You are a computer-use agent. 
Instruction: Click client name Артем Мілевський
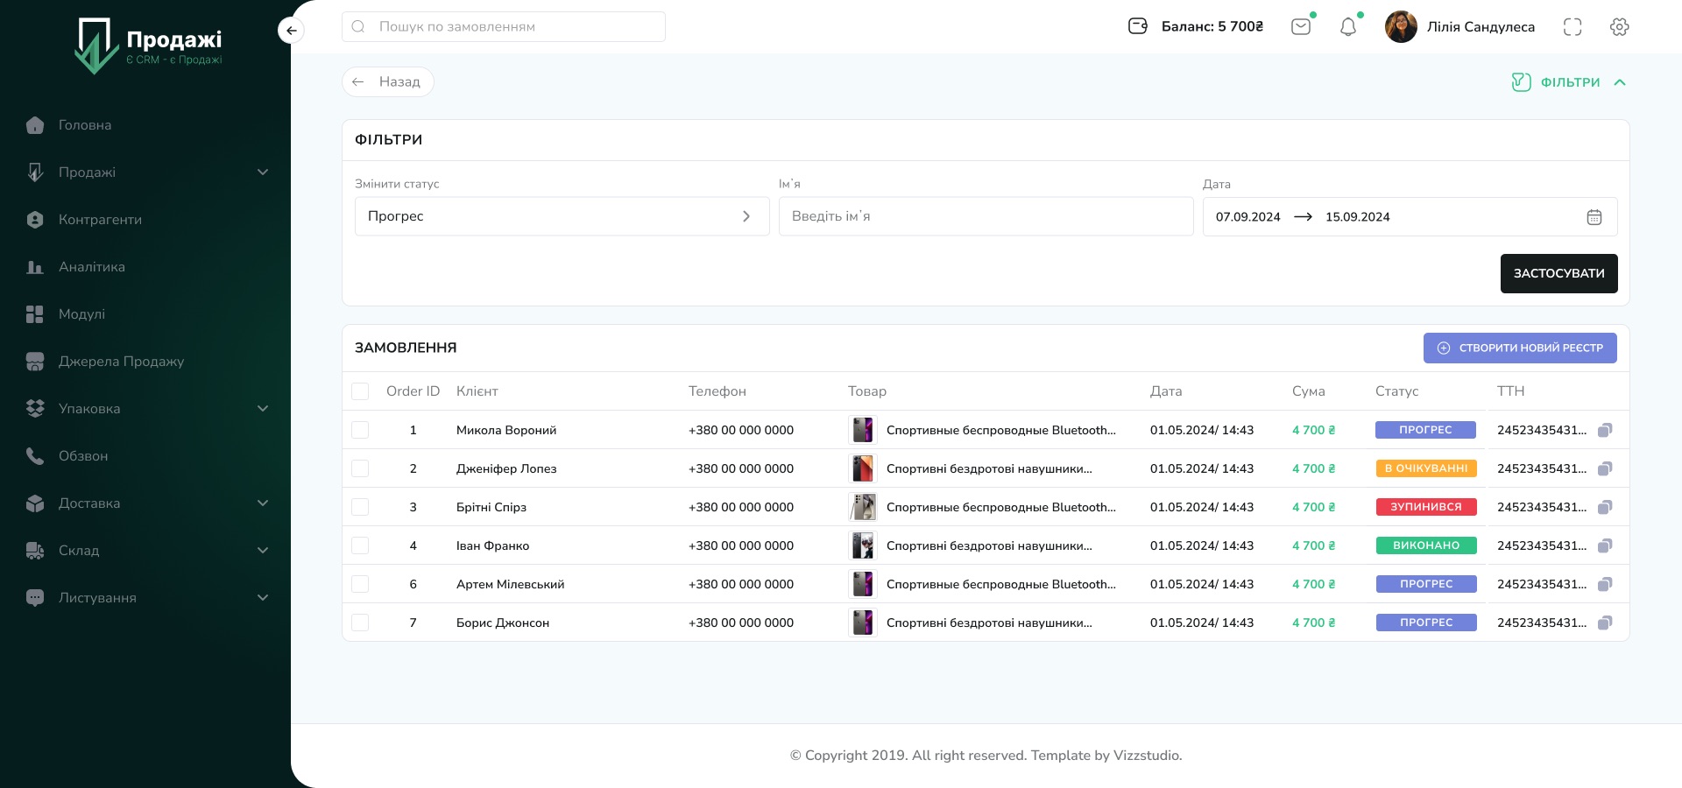[x=510, y=584]
